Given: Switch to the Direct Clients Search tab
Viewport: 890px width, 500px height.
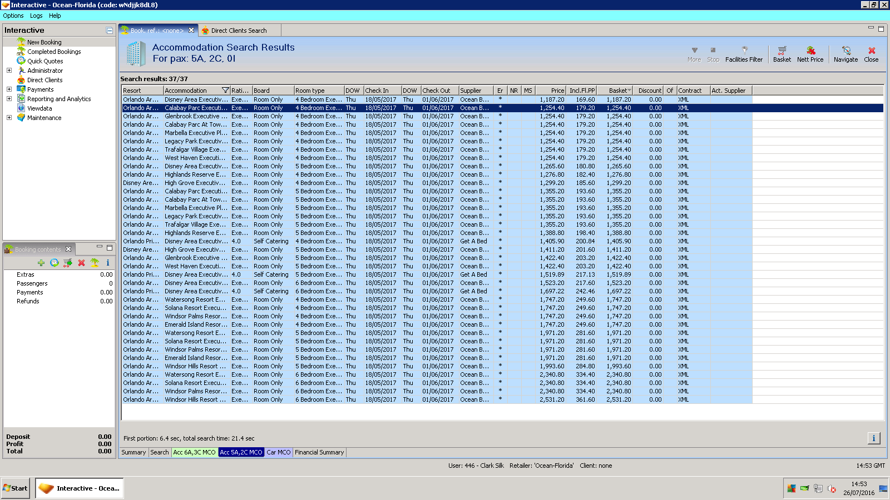Looking at the screenshot, I should click(239, 31).
